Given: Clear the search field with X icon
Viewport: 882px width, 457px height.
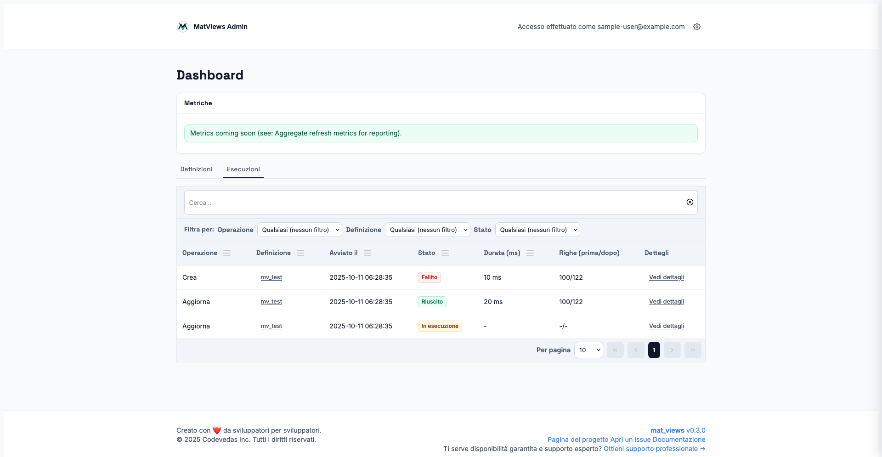Looking at the screenshot, I should coord(690,202).
